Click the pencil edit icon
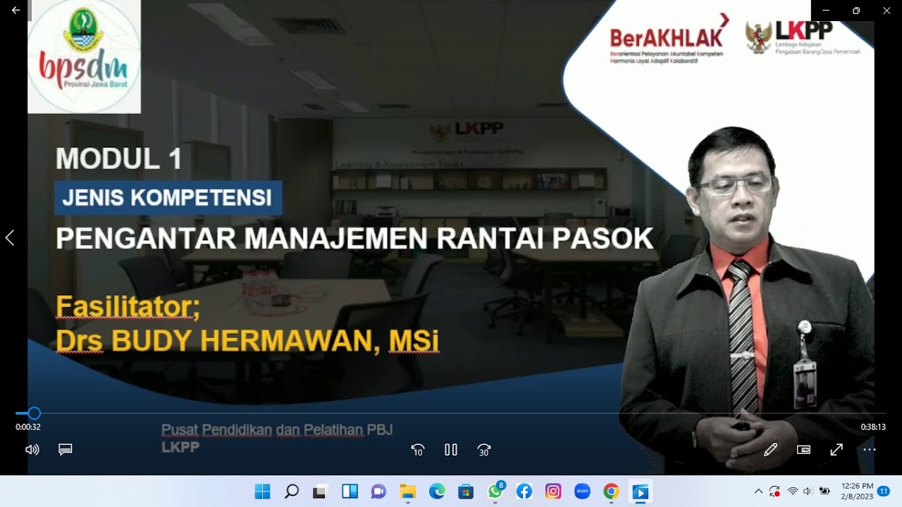 pos(770,449)
